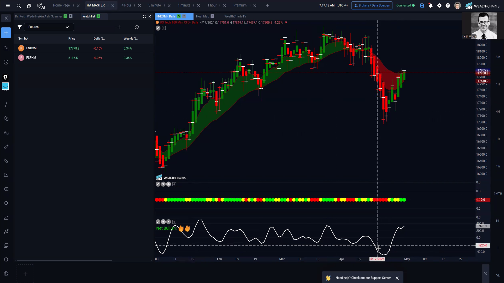This screenshot has width=504, height=283.
Task: Click the Keith Wade webcam thumbnail
Action: pos(479,26)
